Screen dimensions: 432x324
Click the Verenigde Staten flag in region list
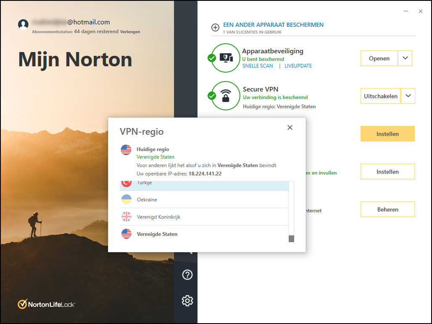(126, 234)
